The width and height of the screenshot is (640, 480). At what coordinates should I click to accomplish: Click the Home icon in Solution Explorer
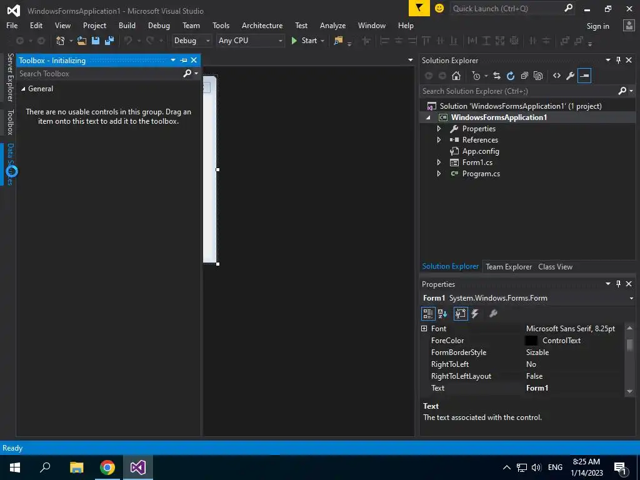coord(456,76)
